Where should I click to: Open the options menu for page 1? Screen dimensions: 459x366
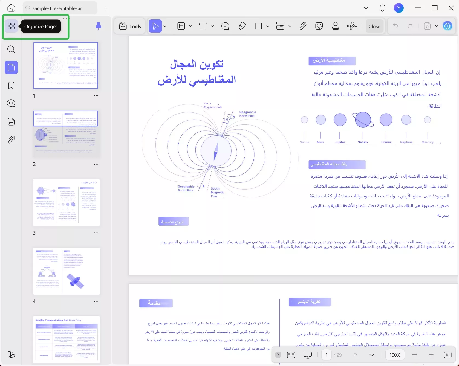point(96,96)
